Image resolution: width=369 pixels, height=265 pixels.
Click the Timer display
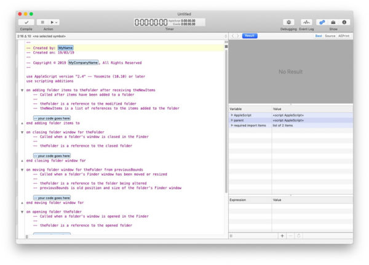(170, 22)
